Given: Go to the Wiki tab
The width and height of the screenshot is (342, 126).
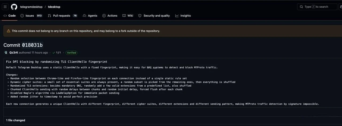Looking at the screenshot, I should pyautogui.click(x=128, y=16).
